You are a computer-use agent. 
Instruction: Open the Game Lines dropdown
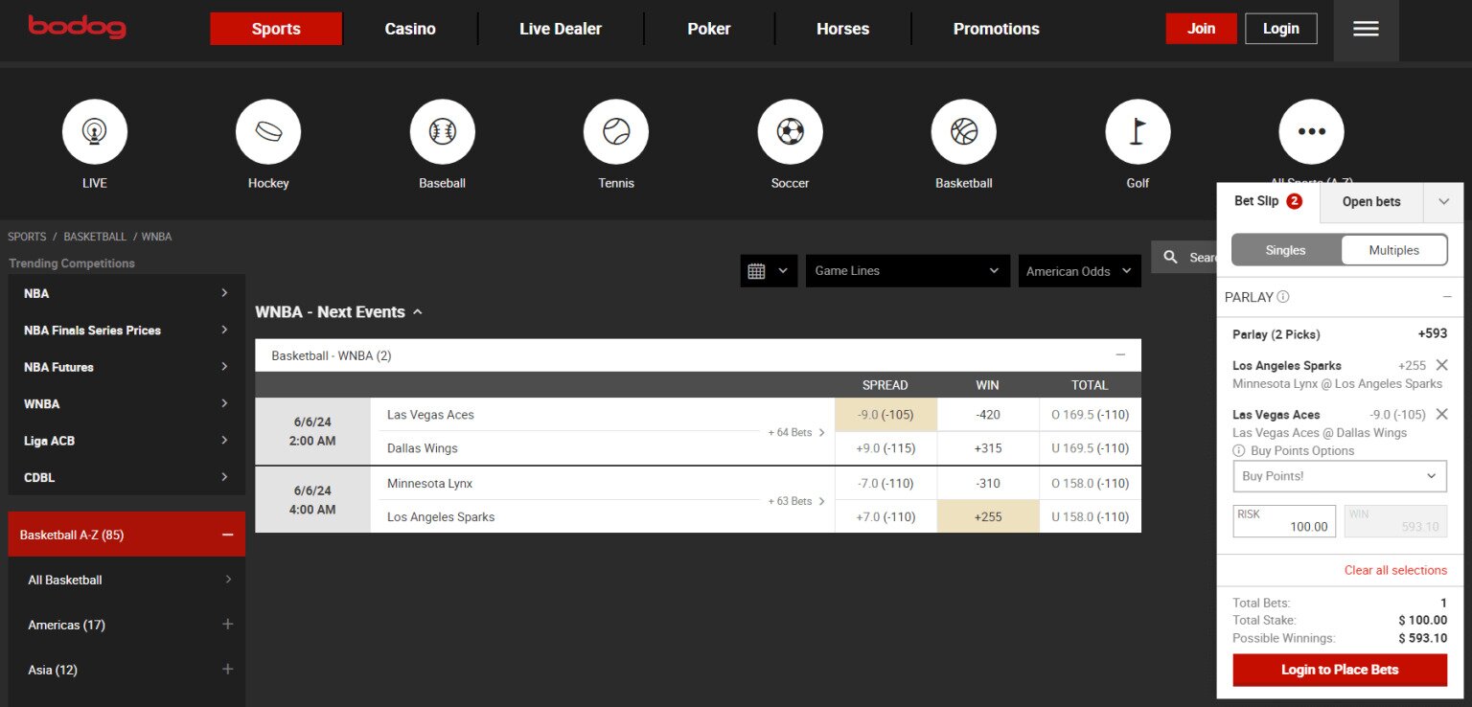pyautogui.click(x=907, y=271)
